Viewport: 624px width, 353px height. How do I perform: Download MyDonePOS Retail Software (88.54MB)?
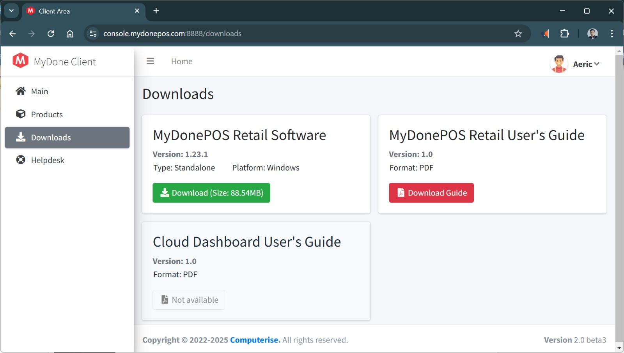pyautogui.click(x=211, y=193)
